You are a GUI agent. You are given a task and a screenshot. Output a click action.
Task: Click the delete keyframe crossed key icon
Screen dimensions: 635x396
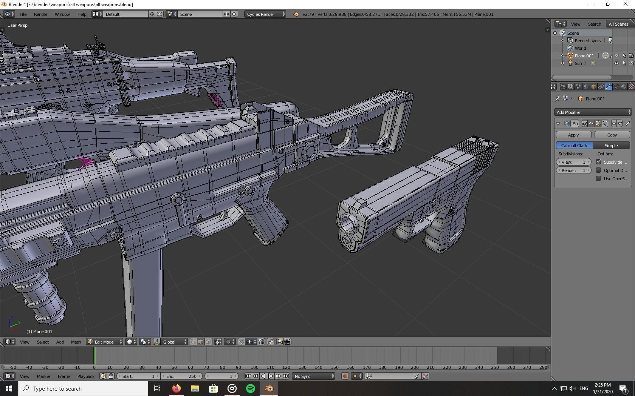pos(425,376)
